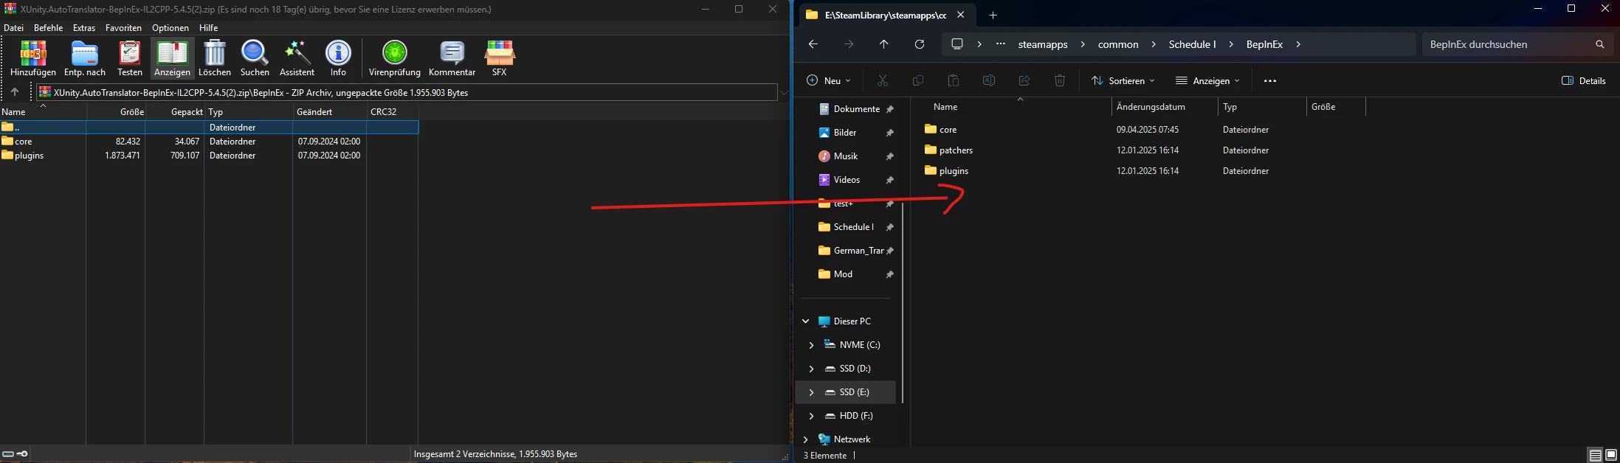The image size is (1620, 463).
Task: Click Explorer back arrow
Action: click(813, 44)
